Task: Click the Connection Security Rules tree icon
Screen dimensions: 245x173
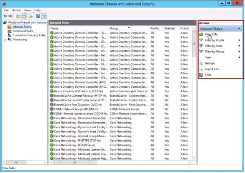Action: (x=10, y=35)
